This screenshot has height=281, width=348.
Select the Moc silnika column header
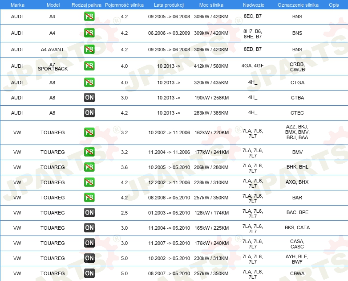[211, 5]
